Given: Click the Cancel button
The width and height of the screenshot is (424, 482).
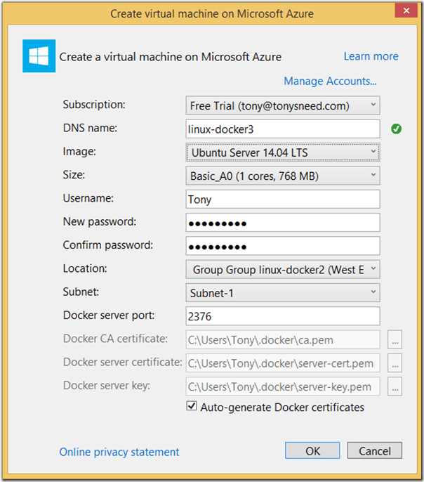Looking at the screenshot, I should point(375,450).
